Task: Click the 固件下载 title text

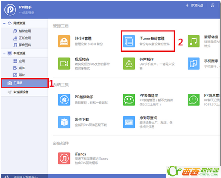Action: 82,119
